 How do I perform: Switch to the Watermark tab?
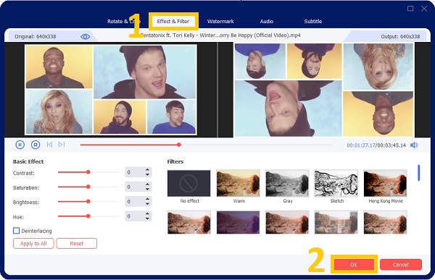pyautogui.click(x=220, y=21)
